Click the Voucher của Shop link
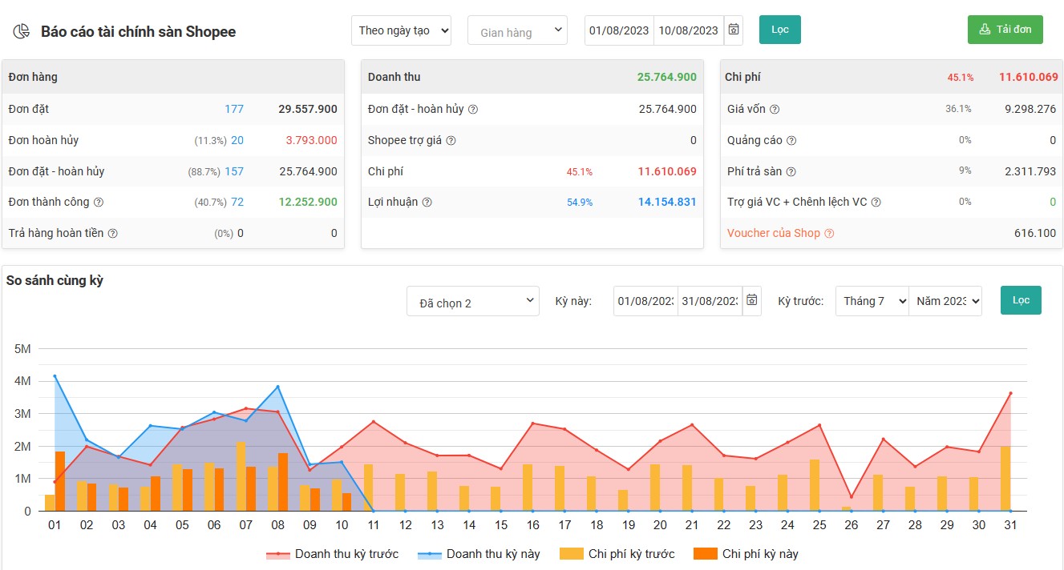Image resolution: width=1064 pixels, height=570 pixels. pos(774,233)
